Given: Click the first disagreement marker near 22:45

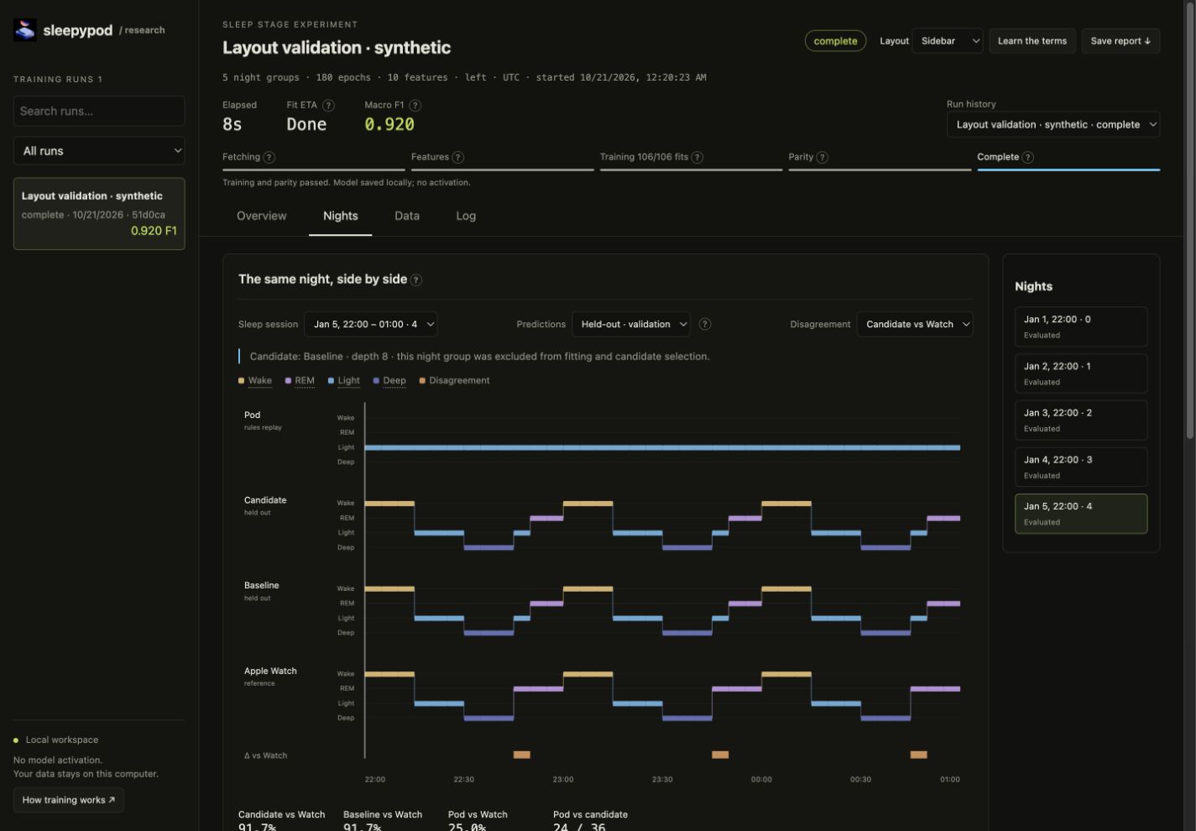Looking at the screenshot, I should (522, 755).
